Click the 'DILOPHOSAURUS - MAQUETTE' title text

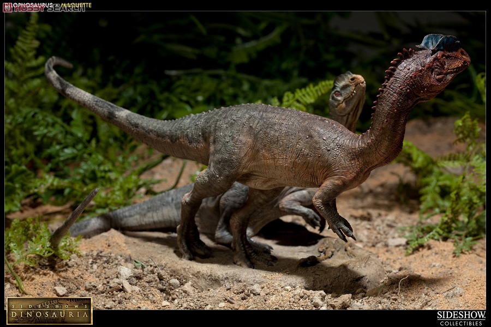click(47, 5)
